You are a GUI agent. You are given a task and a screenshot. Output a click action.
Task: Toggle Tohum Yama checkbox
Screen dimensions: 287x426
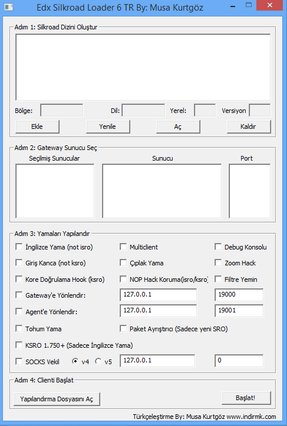click(x=19, y=329)
